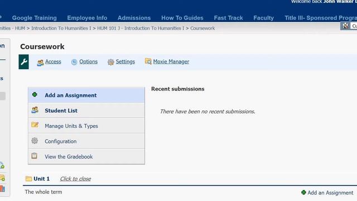This screenshot has width=357, height=201.
Task: Click the blue Options icon
Action: click(74, 62)
